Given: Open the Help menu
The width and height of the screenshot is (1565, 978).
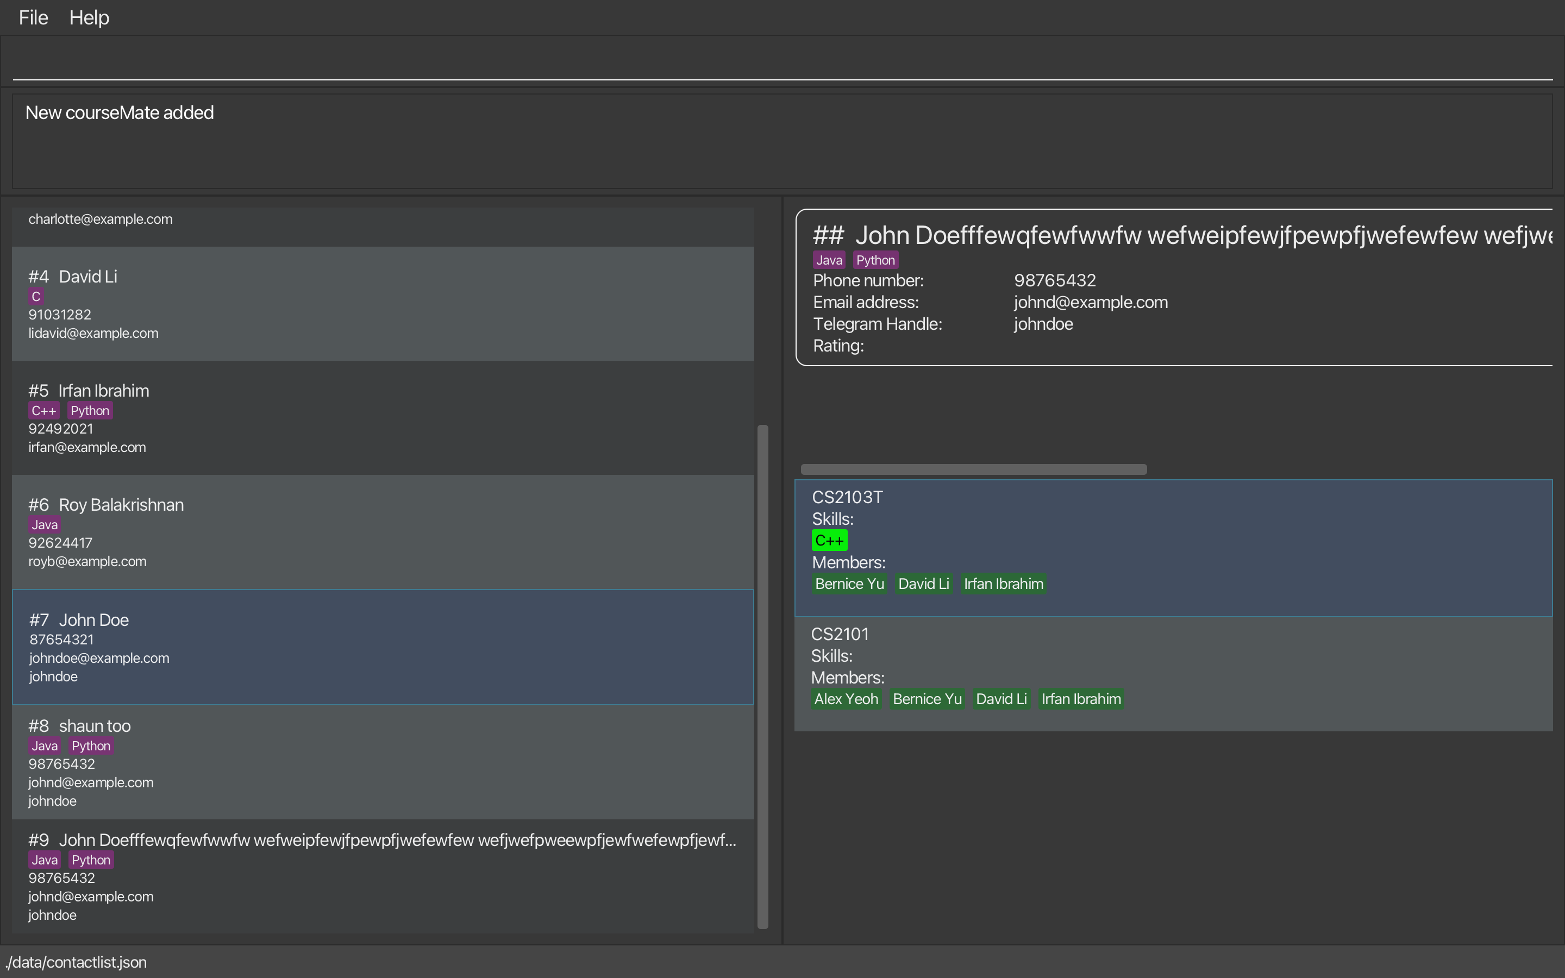Looking at the screenshot, I should (89, 17).
